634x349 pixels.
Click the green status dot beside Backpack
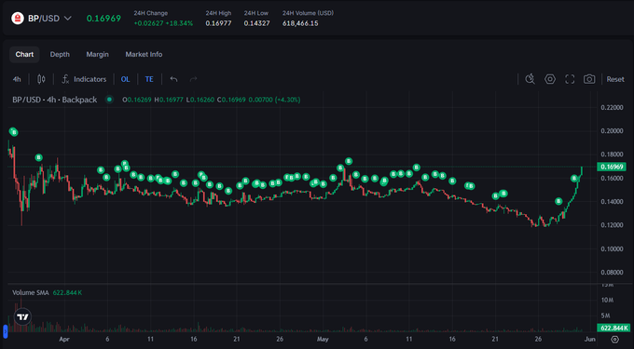click(109, 100)
